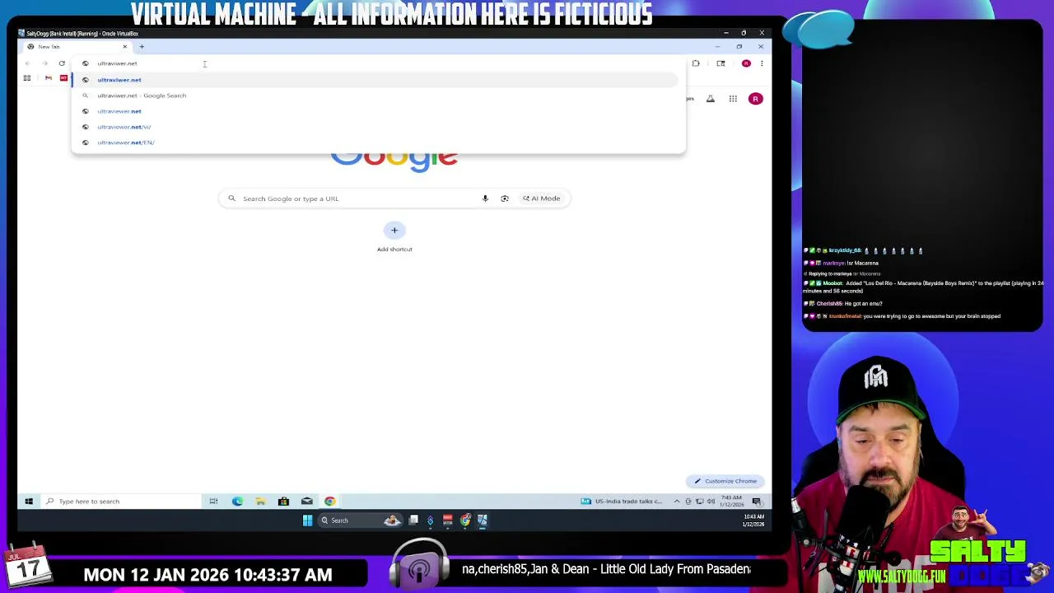Open the Google apps grid

pyautogui.click(x=733, y=99)
